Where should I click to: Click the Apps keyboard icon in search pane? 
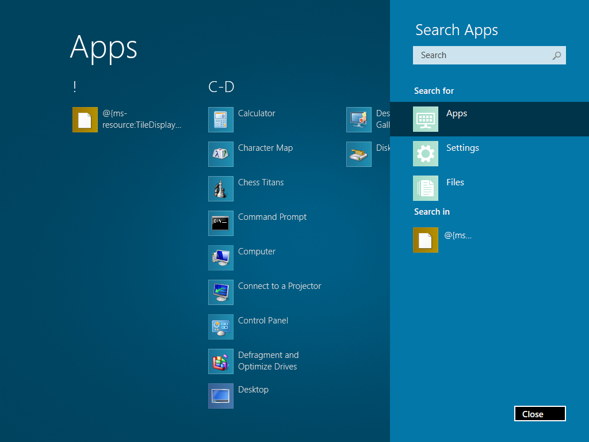coord(426,119)
